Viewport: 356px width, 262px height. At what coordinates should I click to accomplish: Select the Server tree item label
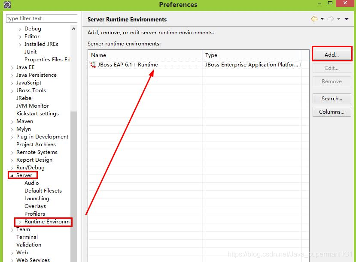24,175
